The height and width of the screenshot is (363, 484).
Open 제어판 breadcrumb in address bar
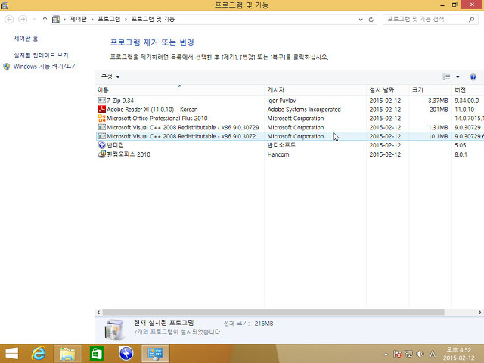(x=78, y=19)
